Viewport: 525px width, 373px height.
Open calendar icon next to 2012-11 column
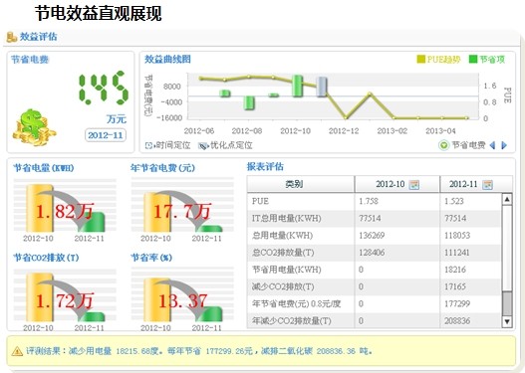click(x=487, y=184)
